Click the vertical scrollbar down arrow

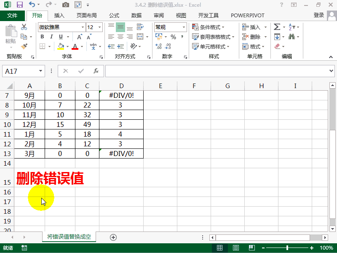click(332, 229)
